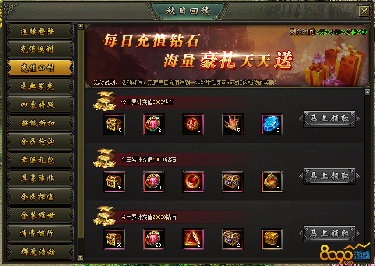Image resolution: width=375 pixels, height=266 pixels.
Task: Select the 消费排行 tab
Action: pos(40,233)
